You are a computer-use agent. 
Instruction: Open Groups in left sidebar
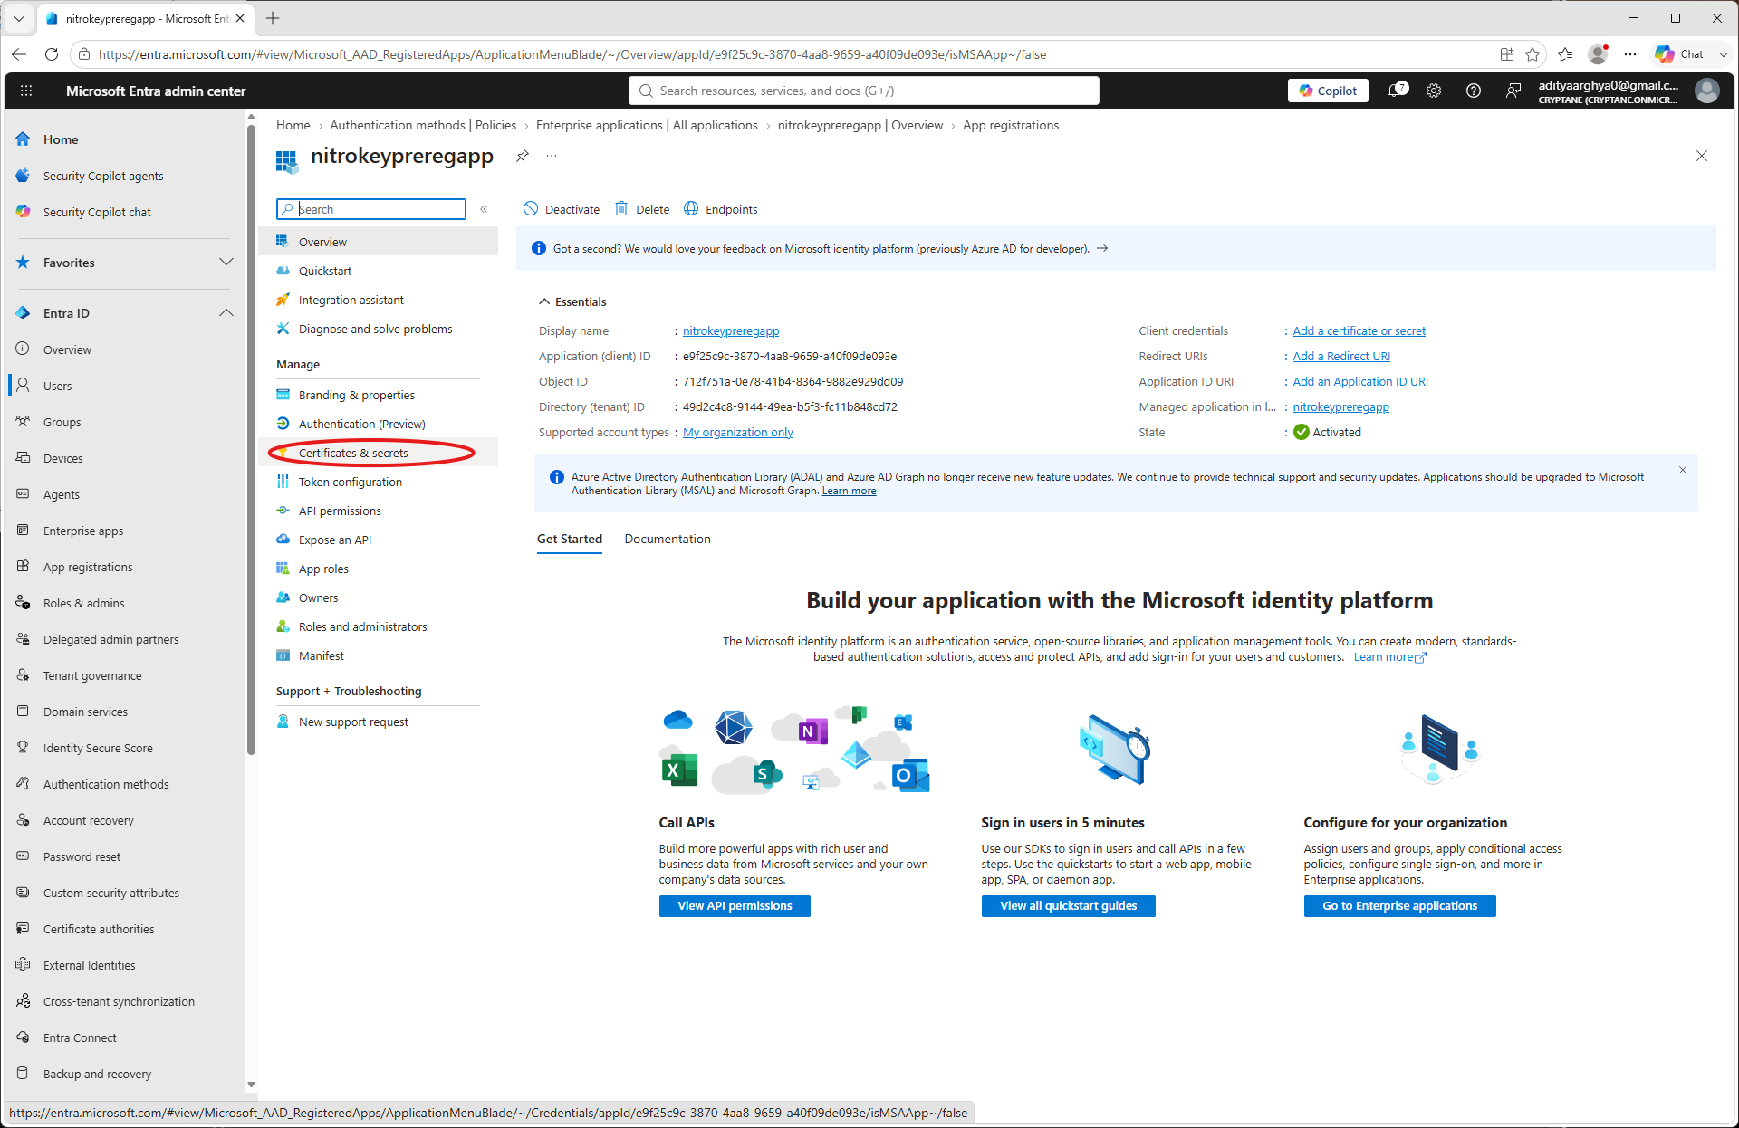click(123, 422)
